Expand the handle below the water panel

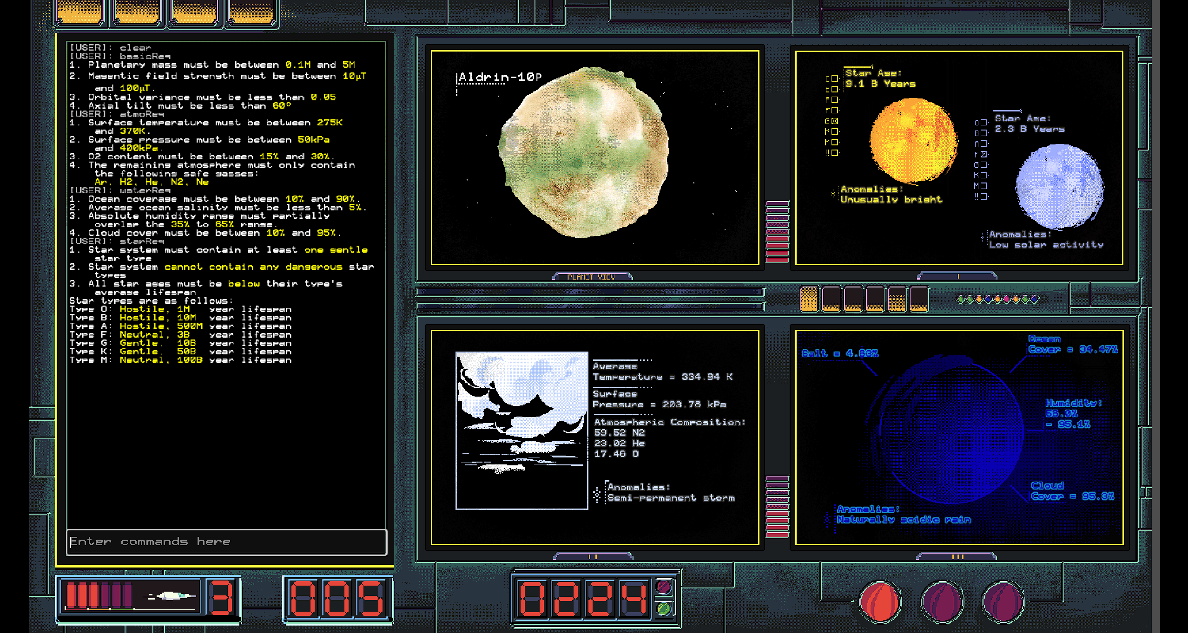[x=957, y=556]
